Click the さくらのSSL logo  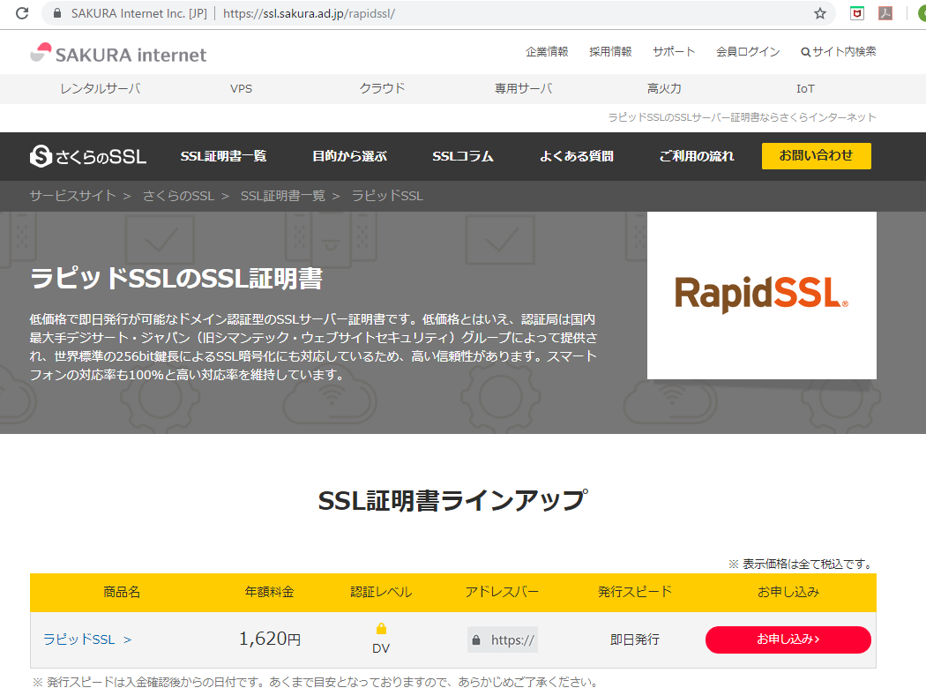(x=88, y=156)
